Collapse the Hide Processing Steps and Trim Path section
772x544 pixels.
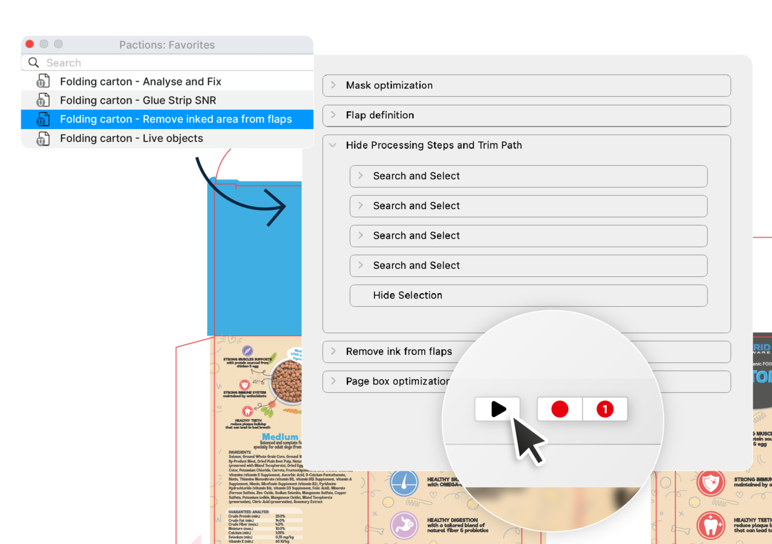(x=334, y=145)
